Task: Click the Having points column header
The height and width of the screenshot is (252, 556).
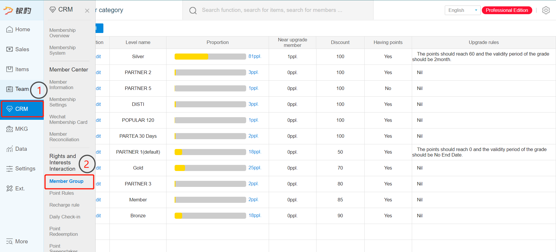Action: pos(388,43)
